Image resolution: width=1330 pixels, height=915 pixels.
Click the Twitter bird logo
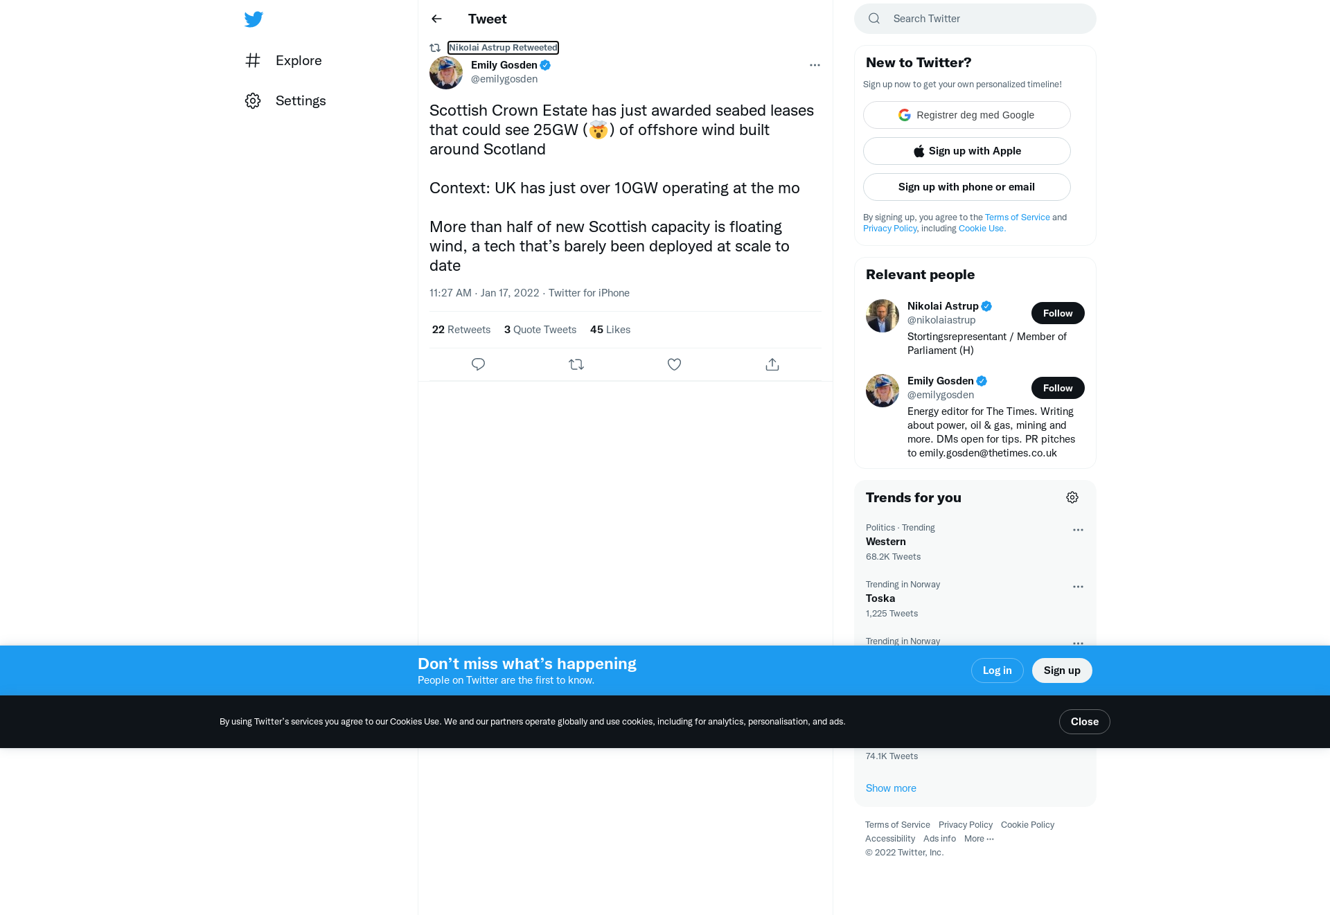(254, 19)
